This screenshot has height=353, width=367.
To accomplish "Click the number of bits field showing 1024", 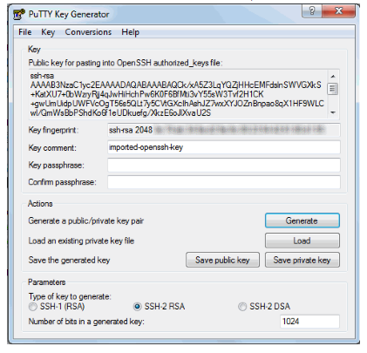I will (309, 322).
